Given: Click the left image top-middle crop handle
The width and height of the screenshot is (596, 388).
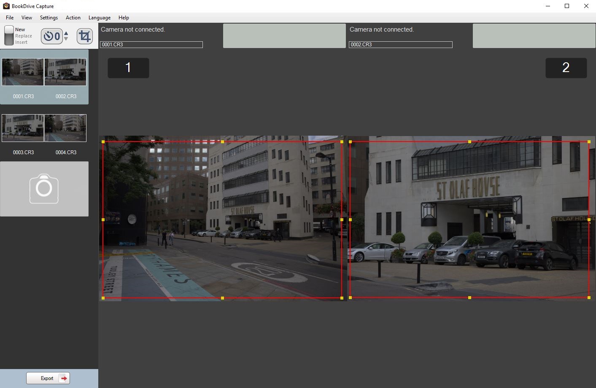Looking at the screenshot, I should [x=222, y=142].
